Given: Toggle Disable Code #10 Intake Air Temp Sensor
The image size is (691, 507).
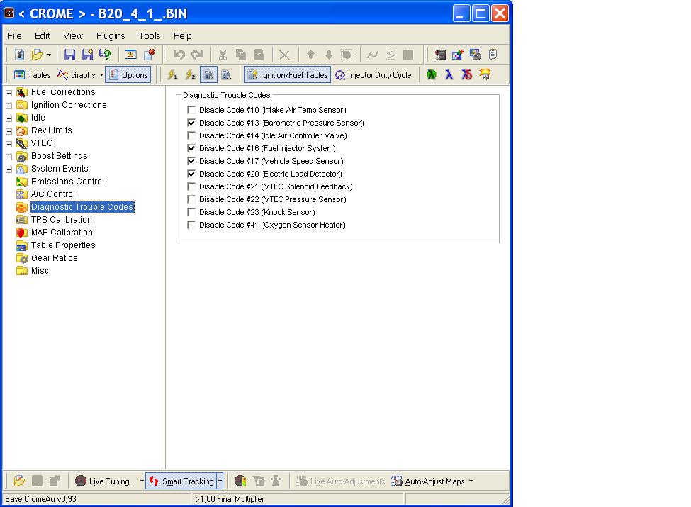Looking at the screenshot, I should (191, 110).
